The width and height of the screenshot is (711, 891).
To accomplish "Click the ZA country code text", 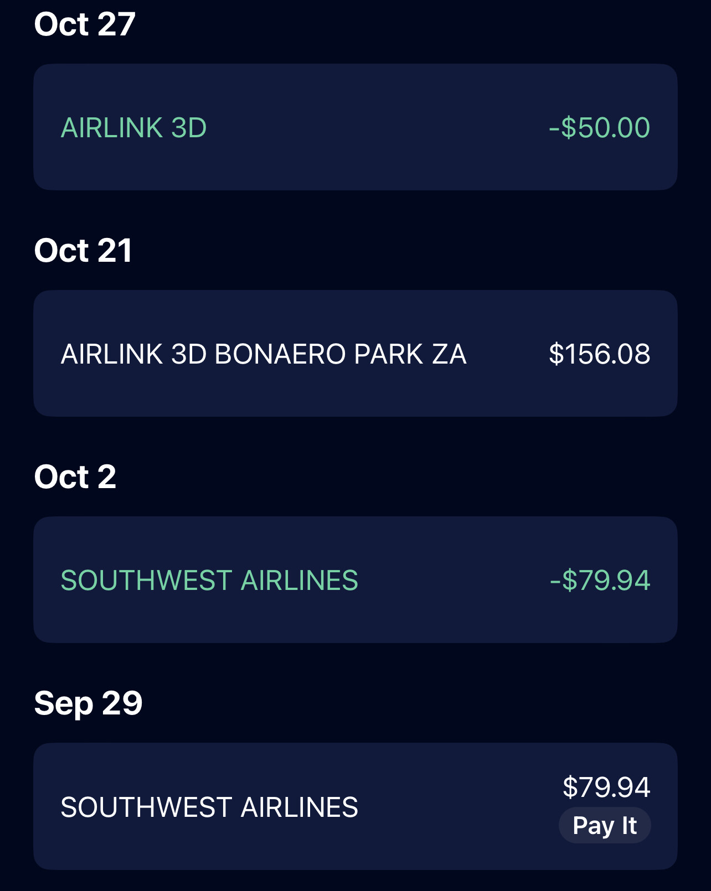I will pos(449,354).
